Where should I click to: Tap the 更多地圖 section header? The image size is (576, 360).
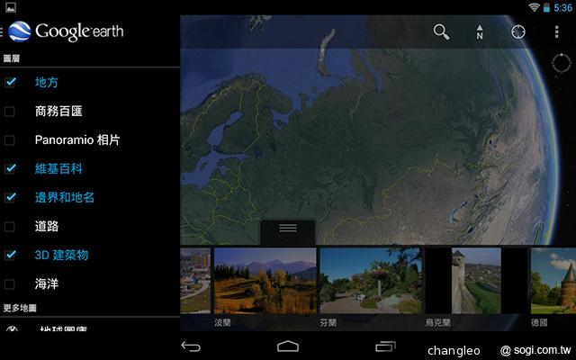pos(20,308)
